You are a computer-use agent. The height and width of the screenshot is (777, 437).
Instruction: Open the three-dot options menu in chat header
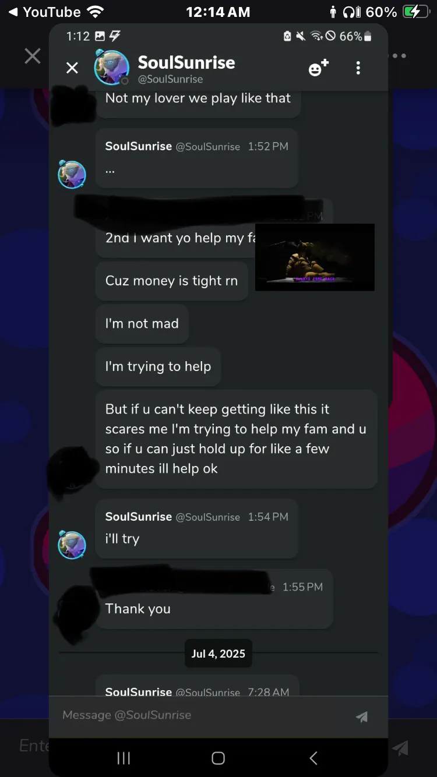pyautogui.click(x=358, y=68)
